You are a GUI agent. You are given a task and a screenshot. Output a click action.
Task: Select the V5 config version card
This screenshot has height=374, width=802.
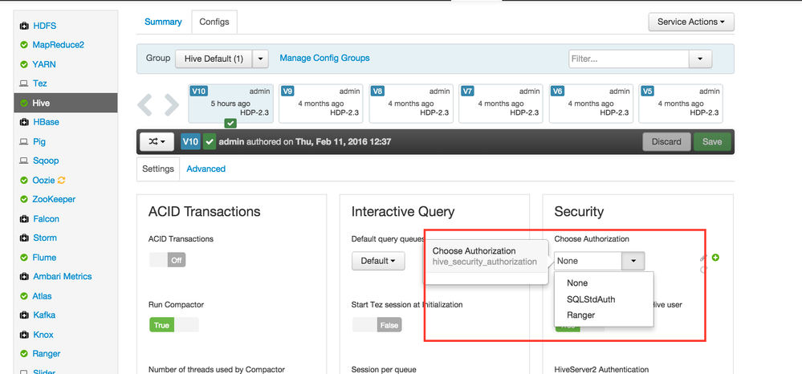pos(681,104)
